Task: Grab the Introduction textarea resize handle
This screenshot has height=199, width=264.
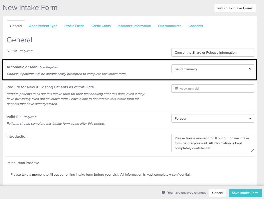Action: coord(252,150)
